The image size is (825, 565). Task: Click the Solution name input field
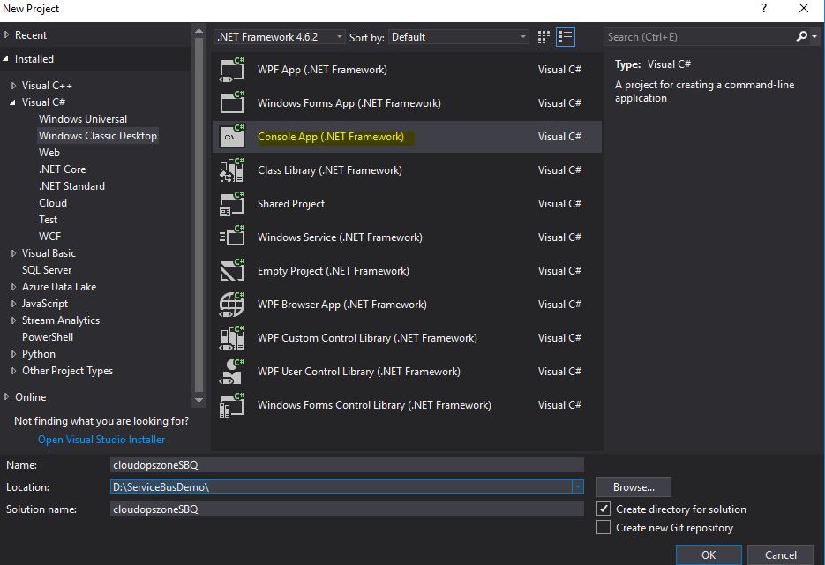point(347,509)
